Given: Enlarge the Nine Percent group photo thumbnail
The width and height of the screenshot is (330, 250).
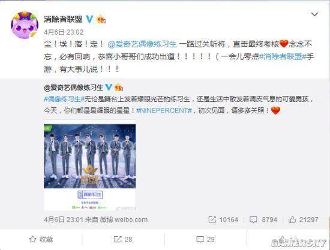Looking at the screenshot, I should pos(89,165).
